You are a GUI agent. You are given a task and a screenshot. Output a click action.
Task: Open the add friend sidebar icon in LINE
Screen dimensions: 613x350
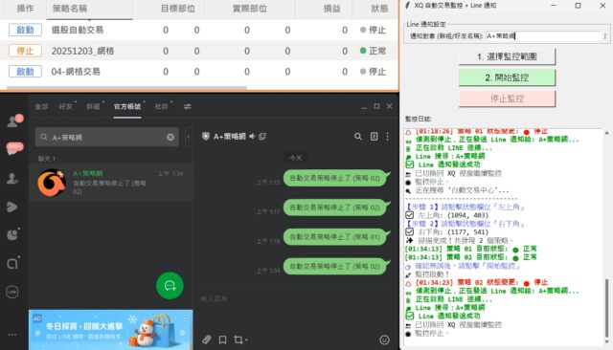pyautogui.click(x=12, y=178)
